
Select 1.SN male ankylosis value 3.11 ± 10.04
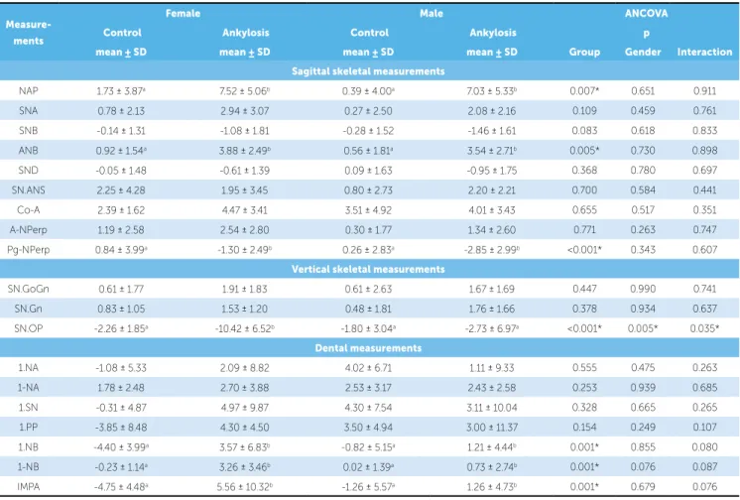492,407
